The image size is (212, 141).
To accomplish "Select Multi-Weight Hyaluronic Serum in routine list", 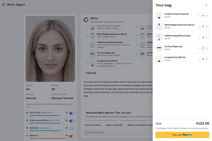I will (x=109, y=35).
